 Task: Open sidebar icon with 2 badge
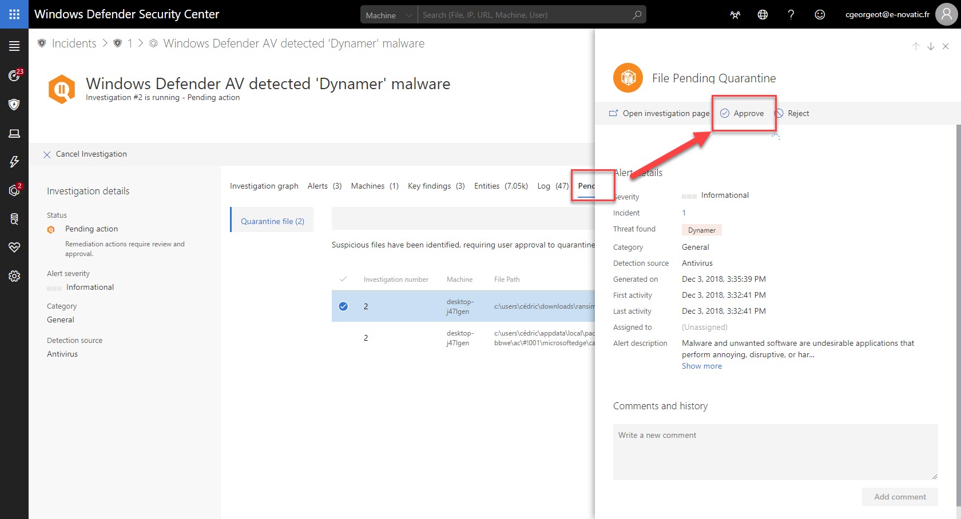[14, 190]
